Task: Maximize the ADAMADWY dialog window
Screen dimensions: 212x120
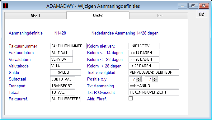Action: [x=193, y=6]
